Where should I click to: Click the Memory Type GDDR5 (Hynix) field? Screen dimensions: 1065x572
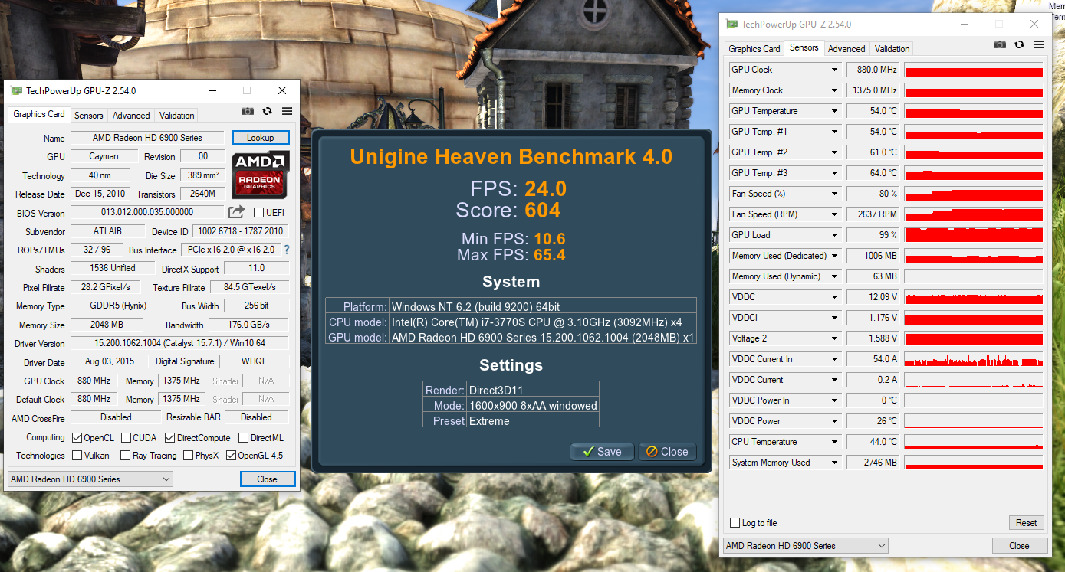click(x=119, y=306)
